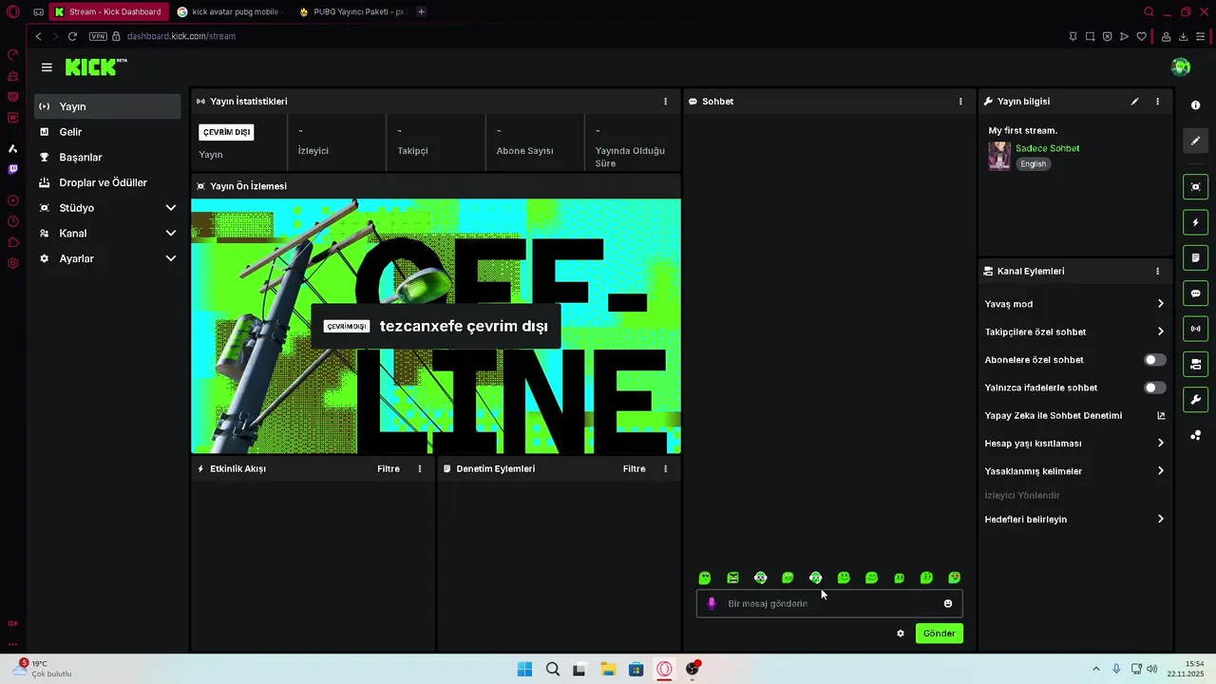Open Windows taskbar search
1216x684 pixels.
click(552, 670)
